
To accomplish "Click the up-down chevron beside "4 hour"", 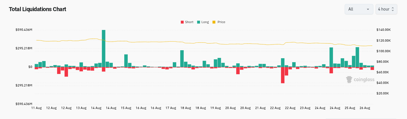I will 393,9.
